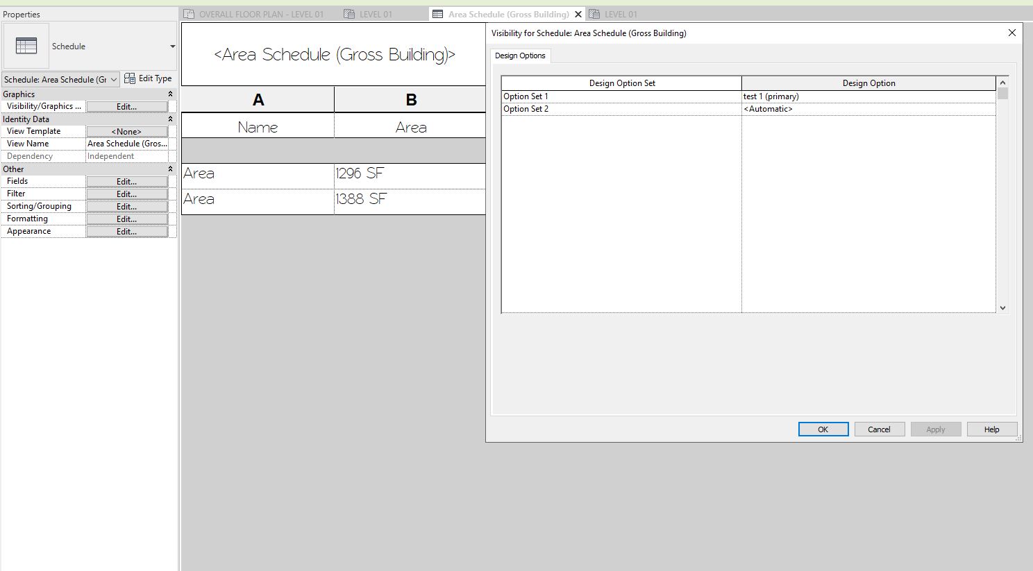
Task: Collapse the Graphics section in Properties
Action: [x=170, y=94]
